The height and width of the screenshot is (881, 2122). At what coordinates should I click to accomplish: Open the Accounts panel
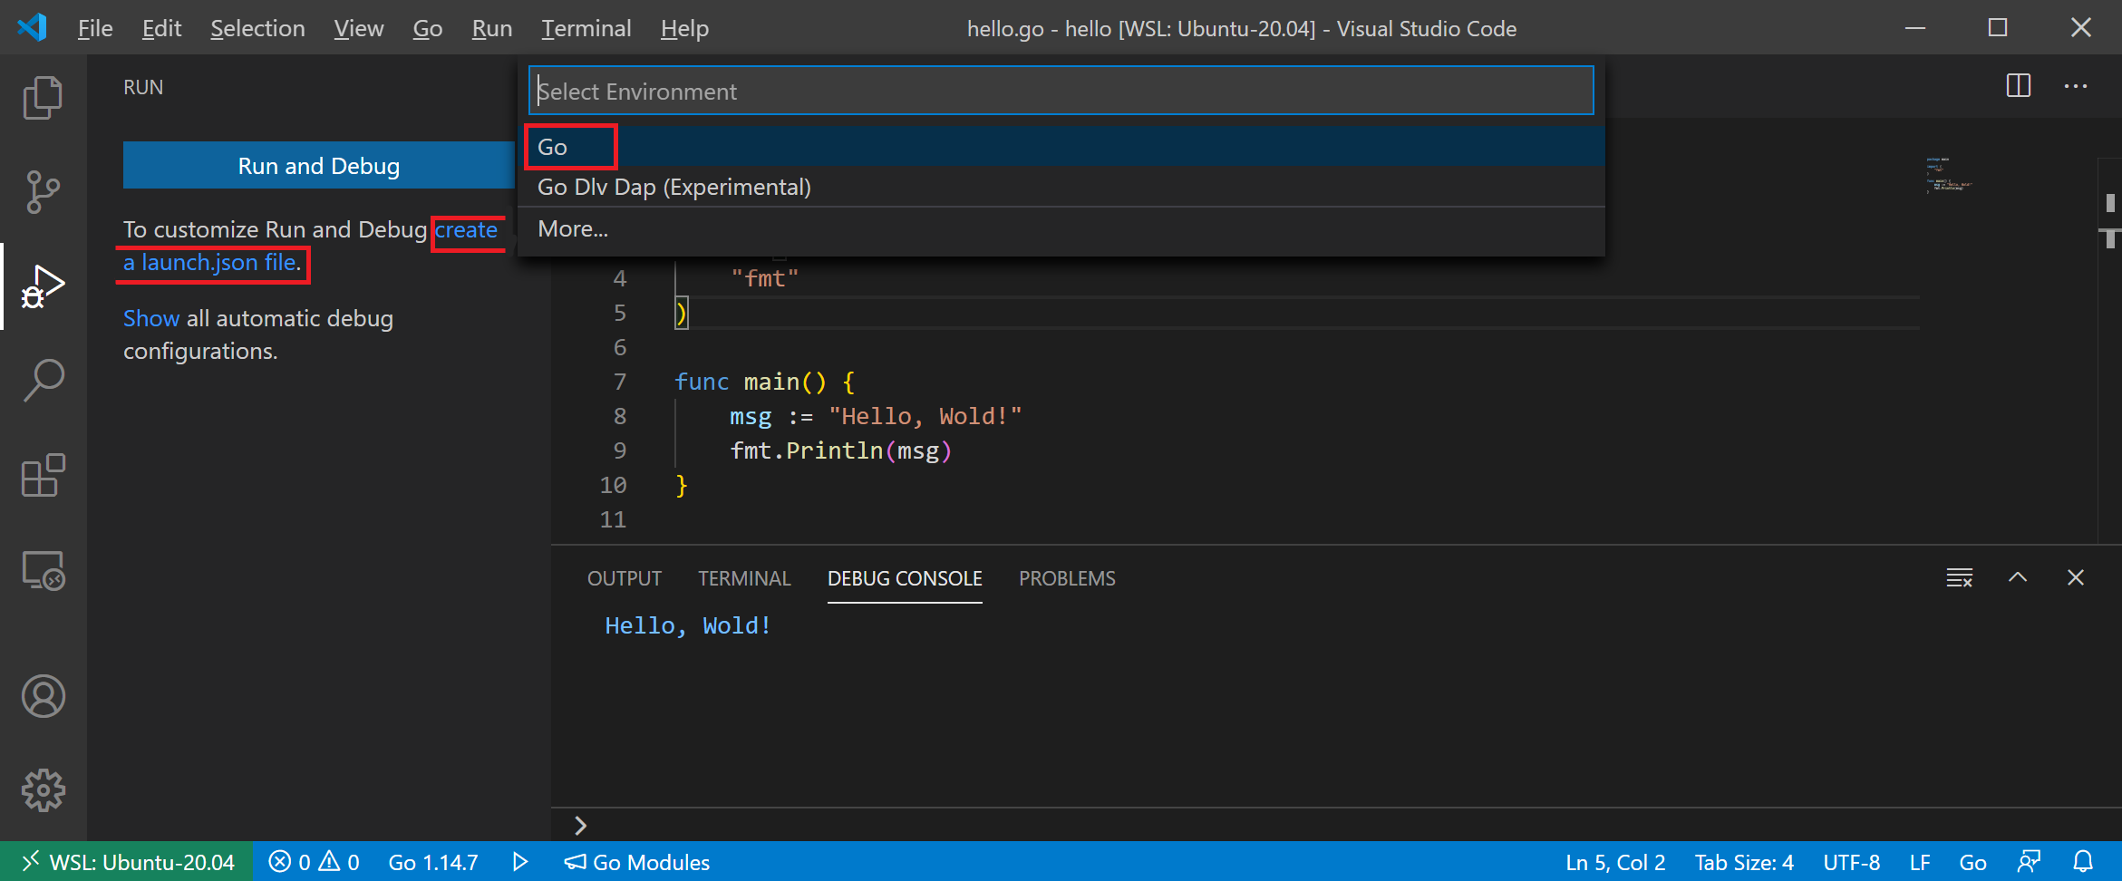point(43,696)
